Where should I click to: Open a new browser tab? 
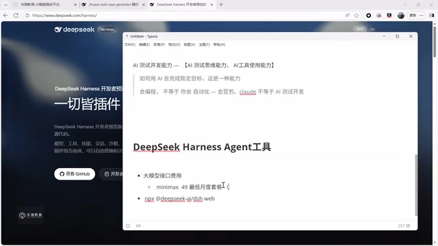[221, 5]
